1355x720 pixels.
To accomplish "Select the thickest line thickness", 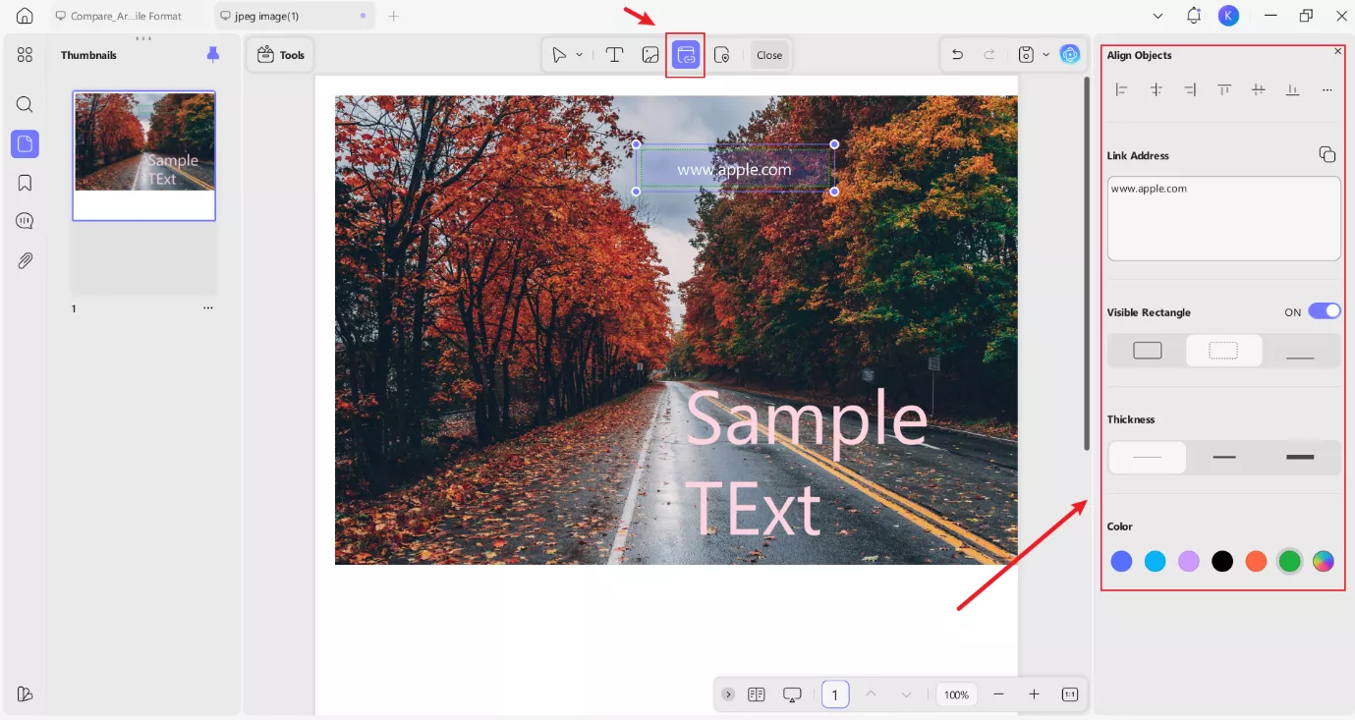I will click(x=1299, y=458).
